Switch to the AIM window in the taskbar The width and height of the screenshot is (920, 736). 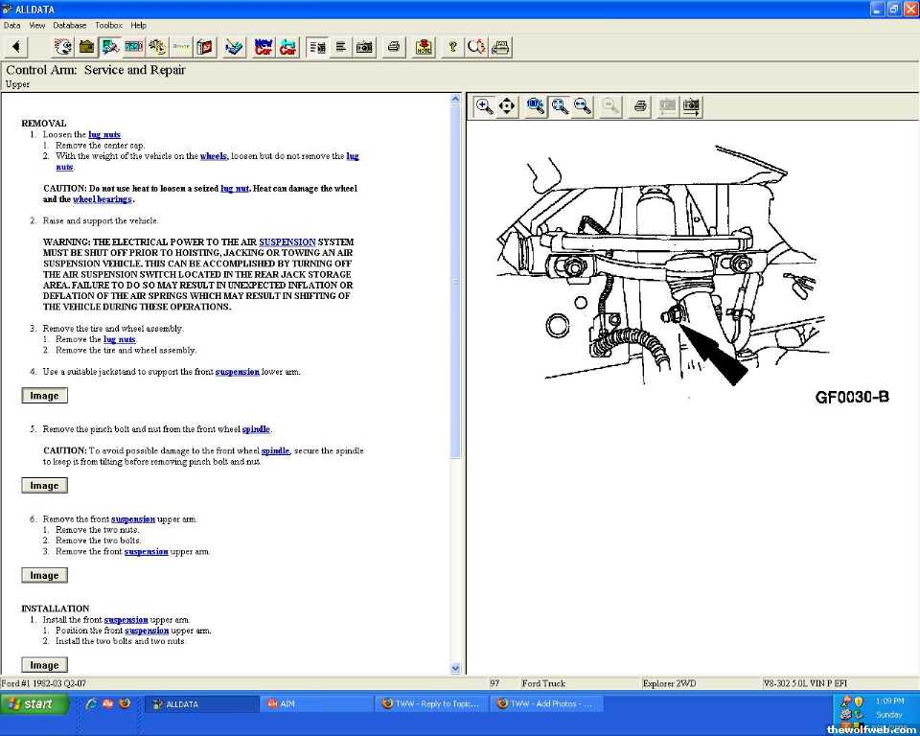coord(315,703)
